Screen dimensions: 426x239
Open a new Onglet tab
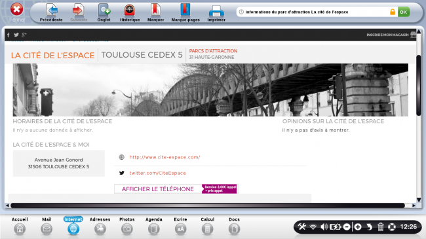click(x=104, y=12)
